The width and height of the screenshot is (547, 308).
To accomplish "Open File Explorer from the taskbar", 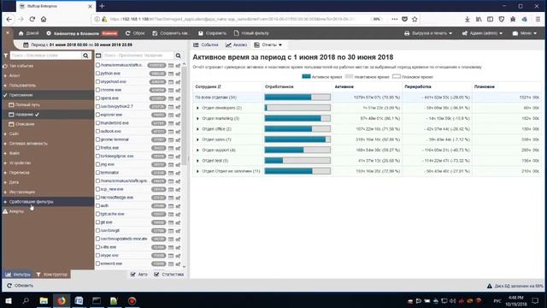I will coord(44,300).
